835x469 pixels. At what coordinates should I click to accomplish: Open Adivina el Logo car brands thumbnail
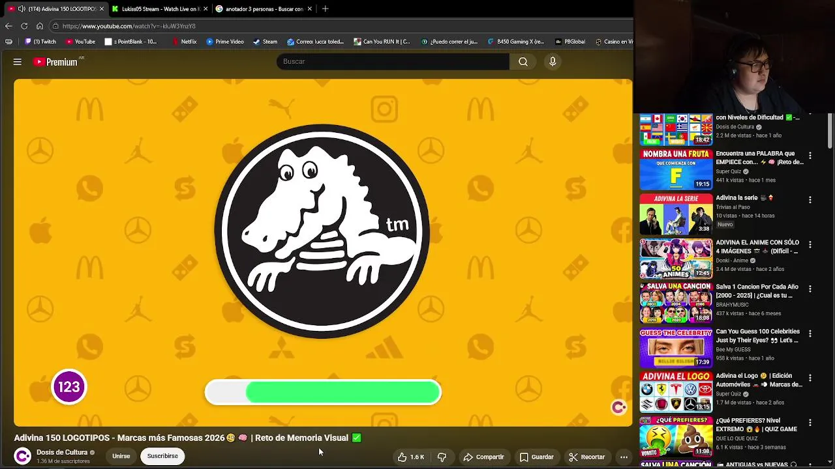(676, 392)
